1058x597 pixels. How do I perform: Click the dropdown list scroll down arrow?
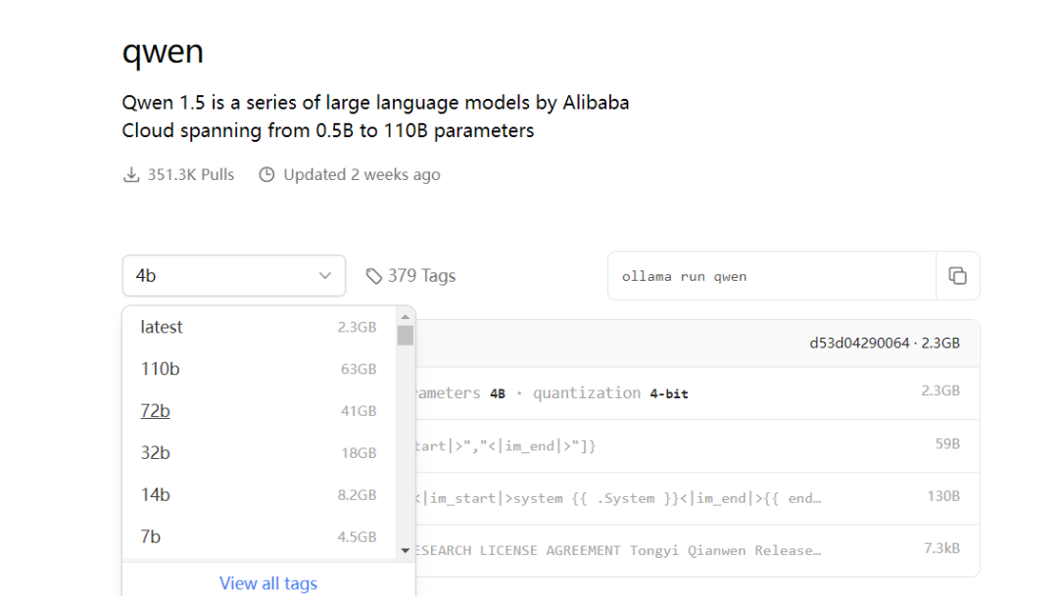pyautogui.click(x=405, y=550)
